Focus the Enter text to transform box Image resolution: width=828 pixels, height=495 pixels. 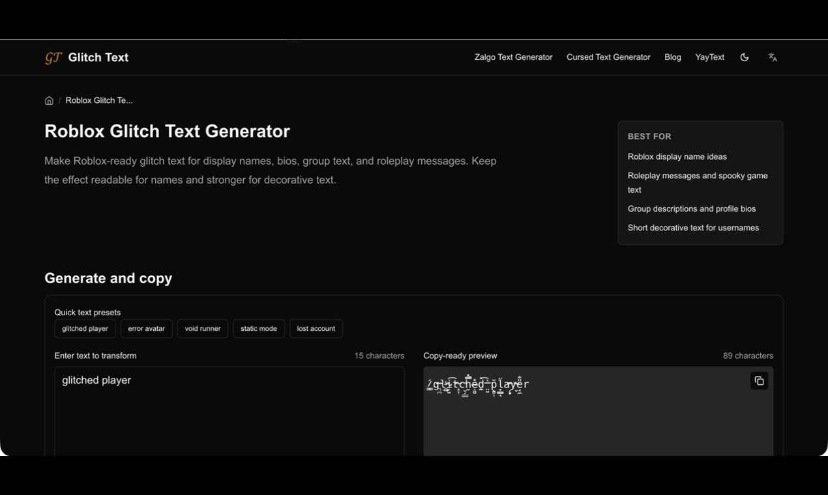[x=229, y=411]
